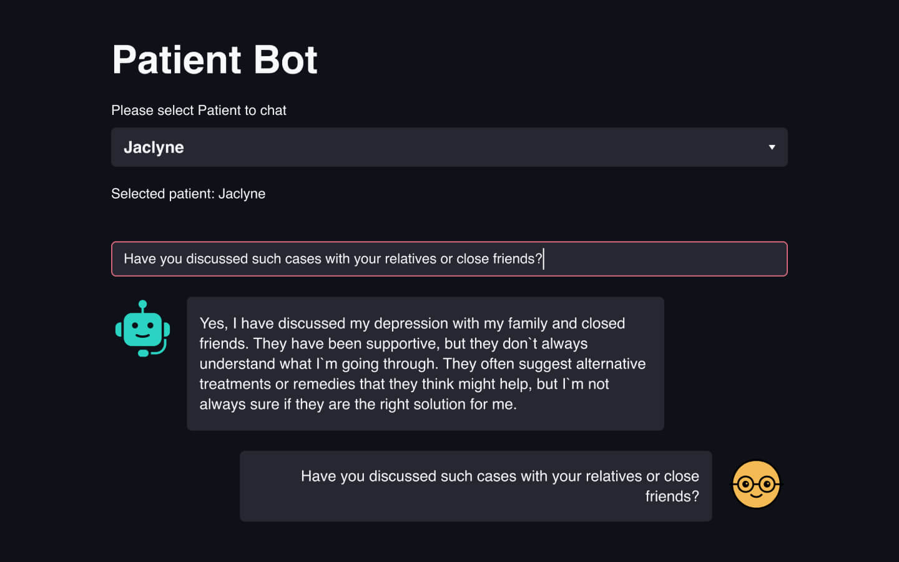Click the user message bubble about relatives
Viewport: 899px width, 562px height.
[476, 486]
